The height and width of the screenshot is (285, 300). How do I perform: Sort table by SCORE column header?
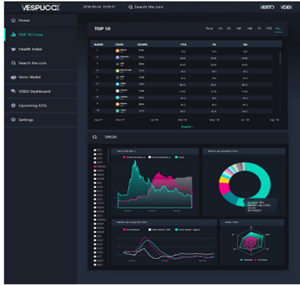[x=142, y=45]
